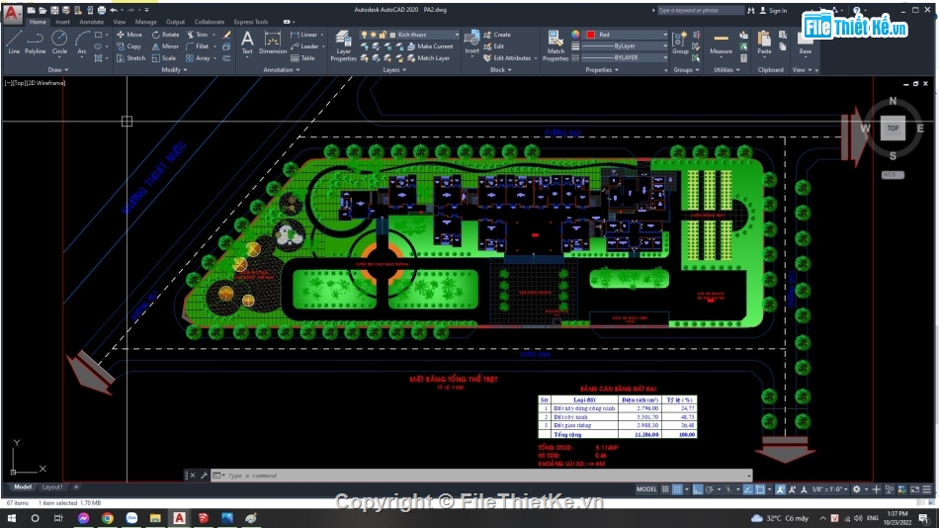
Task: Toggle ortho mode in status bar
Action: 698,489
